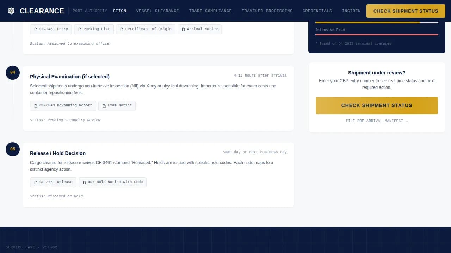
Task: Navigate to VESSEL CLEARANCE
Action: pyautogui.click(x=157, y=11)
